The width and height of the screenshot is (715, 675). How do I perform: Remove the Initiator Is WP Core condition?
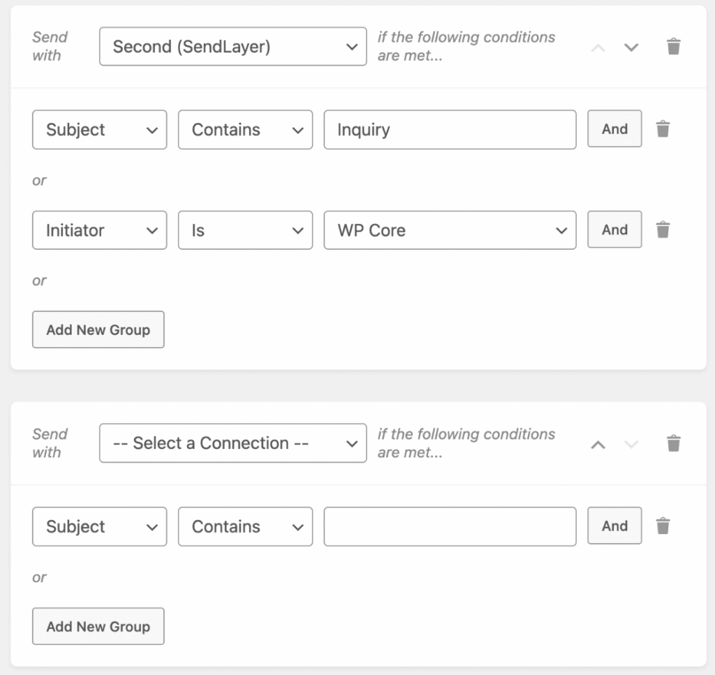(663, 230)
